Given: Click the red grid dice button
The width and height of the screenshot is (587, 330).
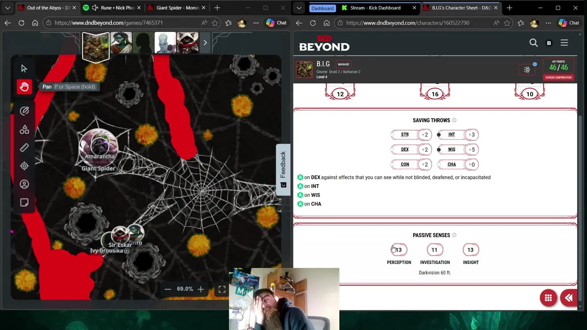Looking at the screenshot, I should (548, 298).
